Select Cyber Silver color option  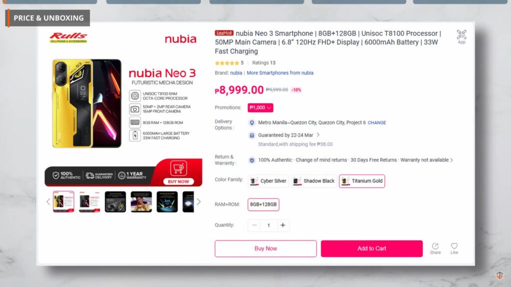(x=268, y=181)
